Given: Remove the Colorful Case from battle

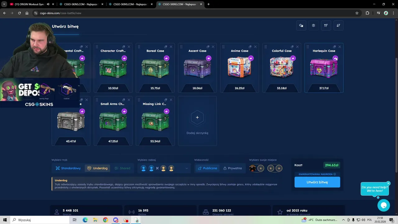Looking at the screenshot, I should [297, 47].
